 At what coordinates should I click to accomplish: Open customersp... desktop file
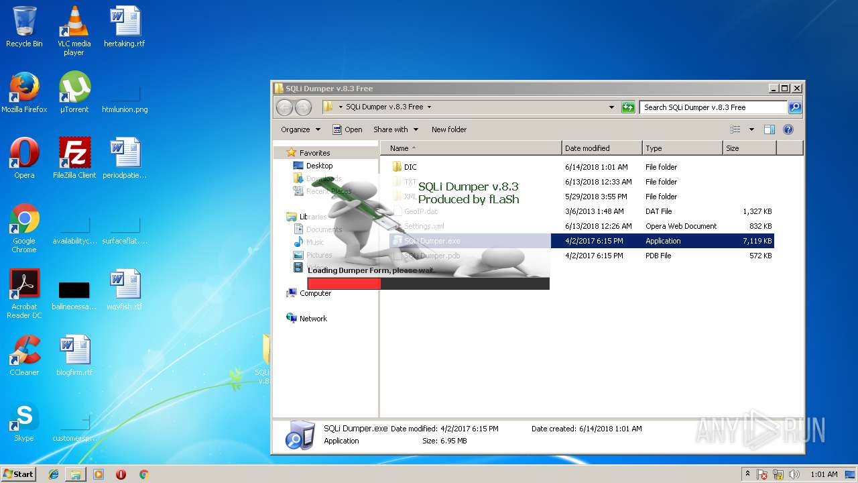(x=74, y=428)
